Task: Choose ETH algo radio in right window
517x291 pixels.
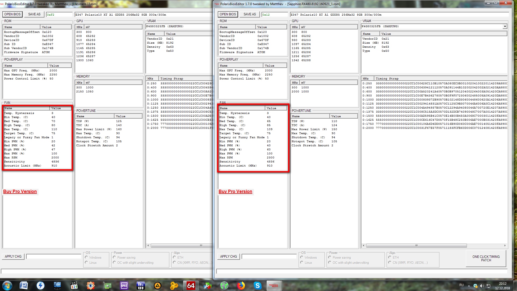Action: pyautogui.click(x=390, y=257)
